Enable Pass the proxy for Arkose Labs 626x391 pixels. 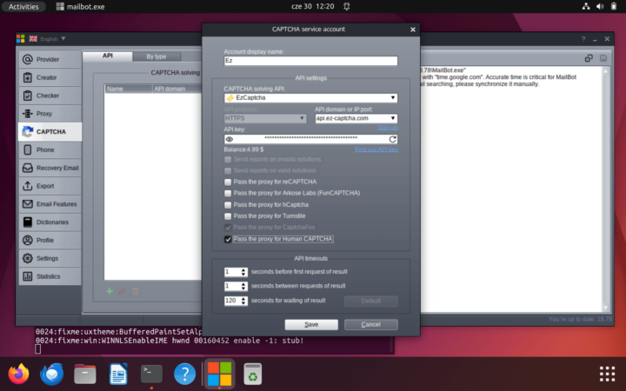228,193
